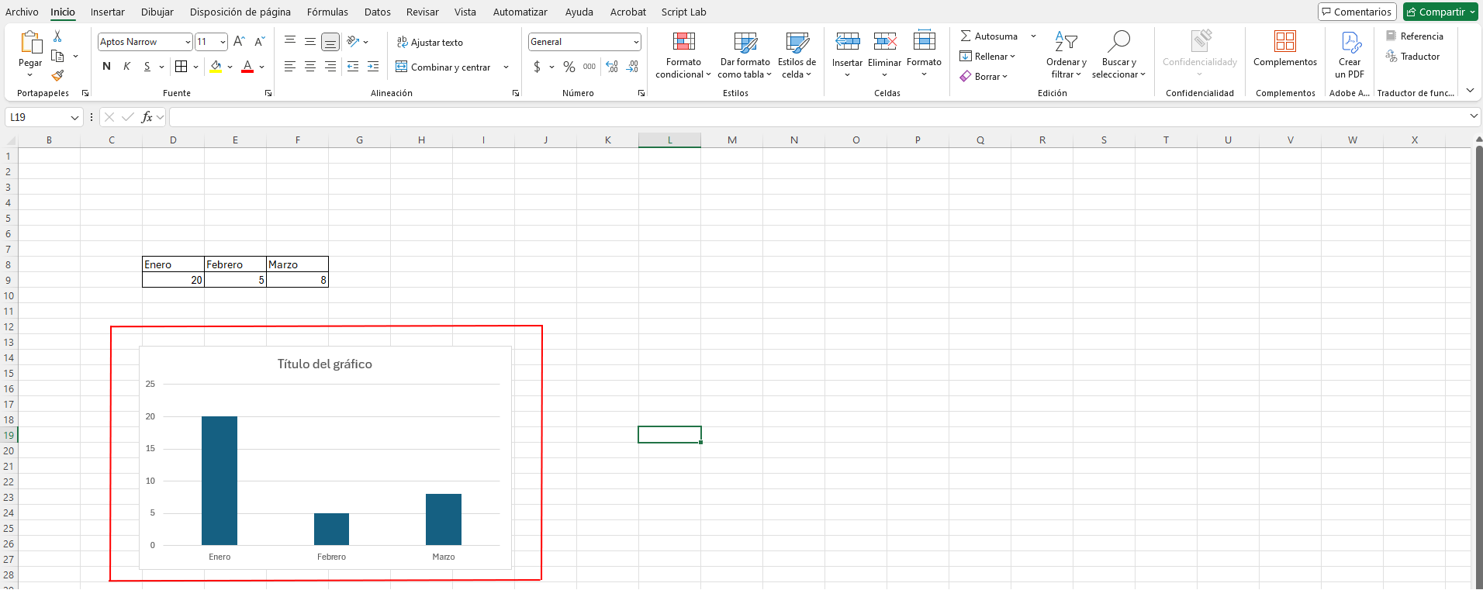Open the Fórmulas ribbon tab
1483x590 pixels.
point(327,12)
